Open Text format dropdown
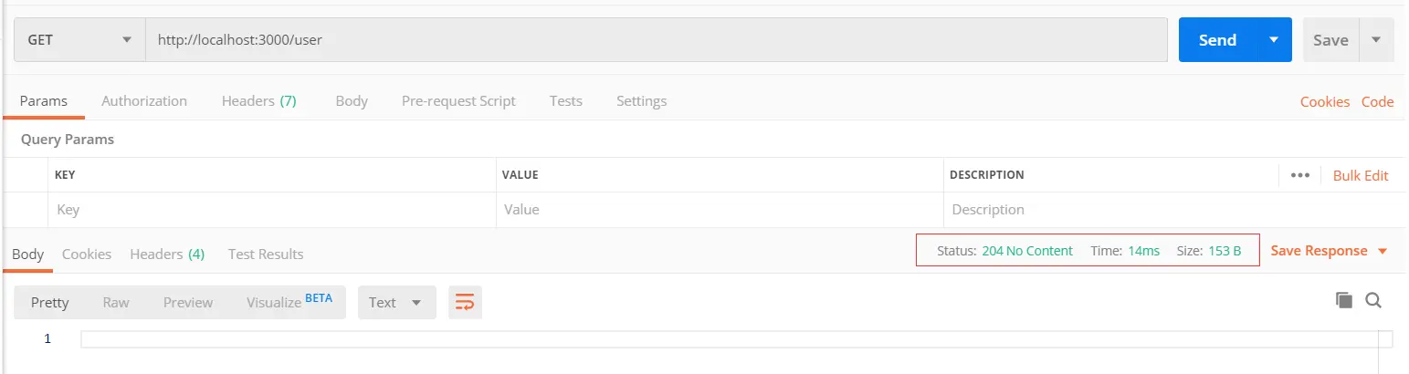1409x374 pixels. click(x=395, y=302)
